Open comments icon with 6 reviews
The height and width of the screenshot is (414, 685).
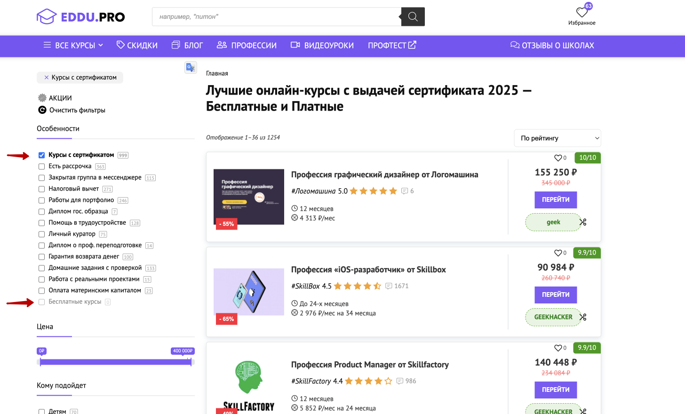pos(405,191)
